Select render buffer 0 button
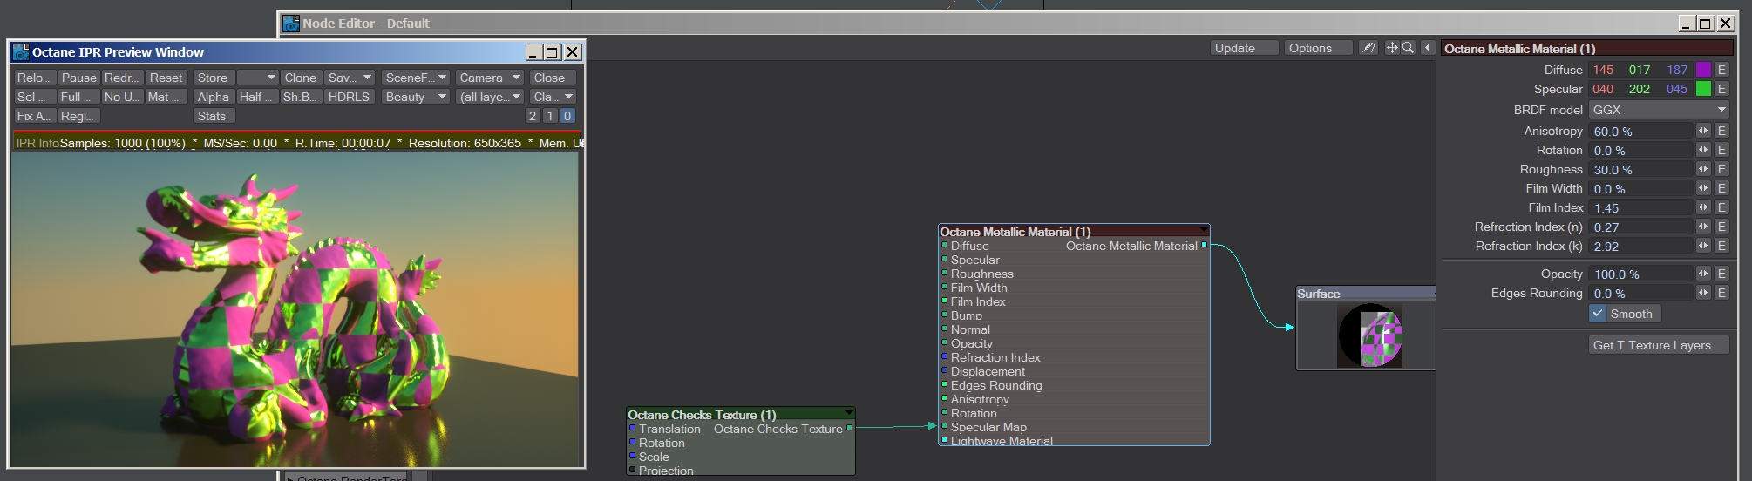Image resolution: width=1752 pixels, height=481 pixels. click(x=567, y=116)
